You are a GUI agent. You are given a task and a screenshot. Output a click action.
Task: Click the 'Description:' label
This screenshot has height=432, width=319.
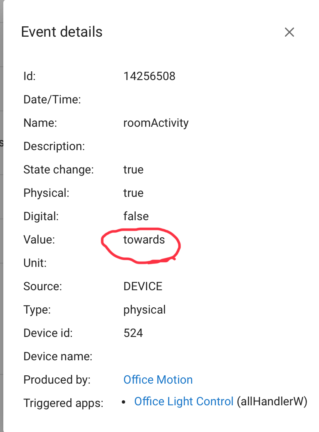54,146
